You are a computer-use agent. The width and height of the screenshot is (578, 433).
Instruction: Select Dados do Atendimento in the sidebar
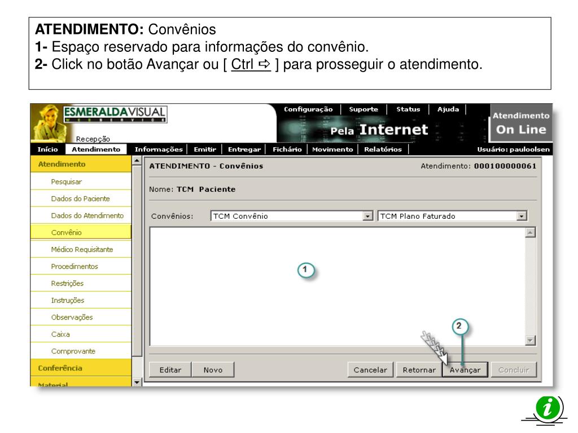point(81,215)
